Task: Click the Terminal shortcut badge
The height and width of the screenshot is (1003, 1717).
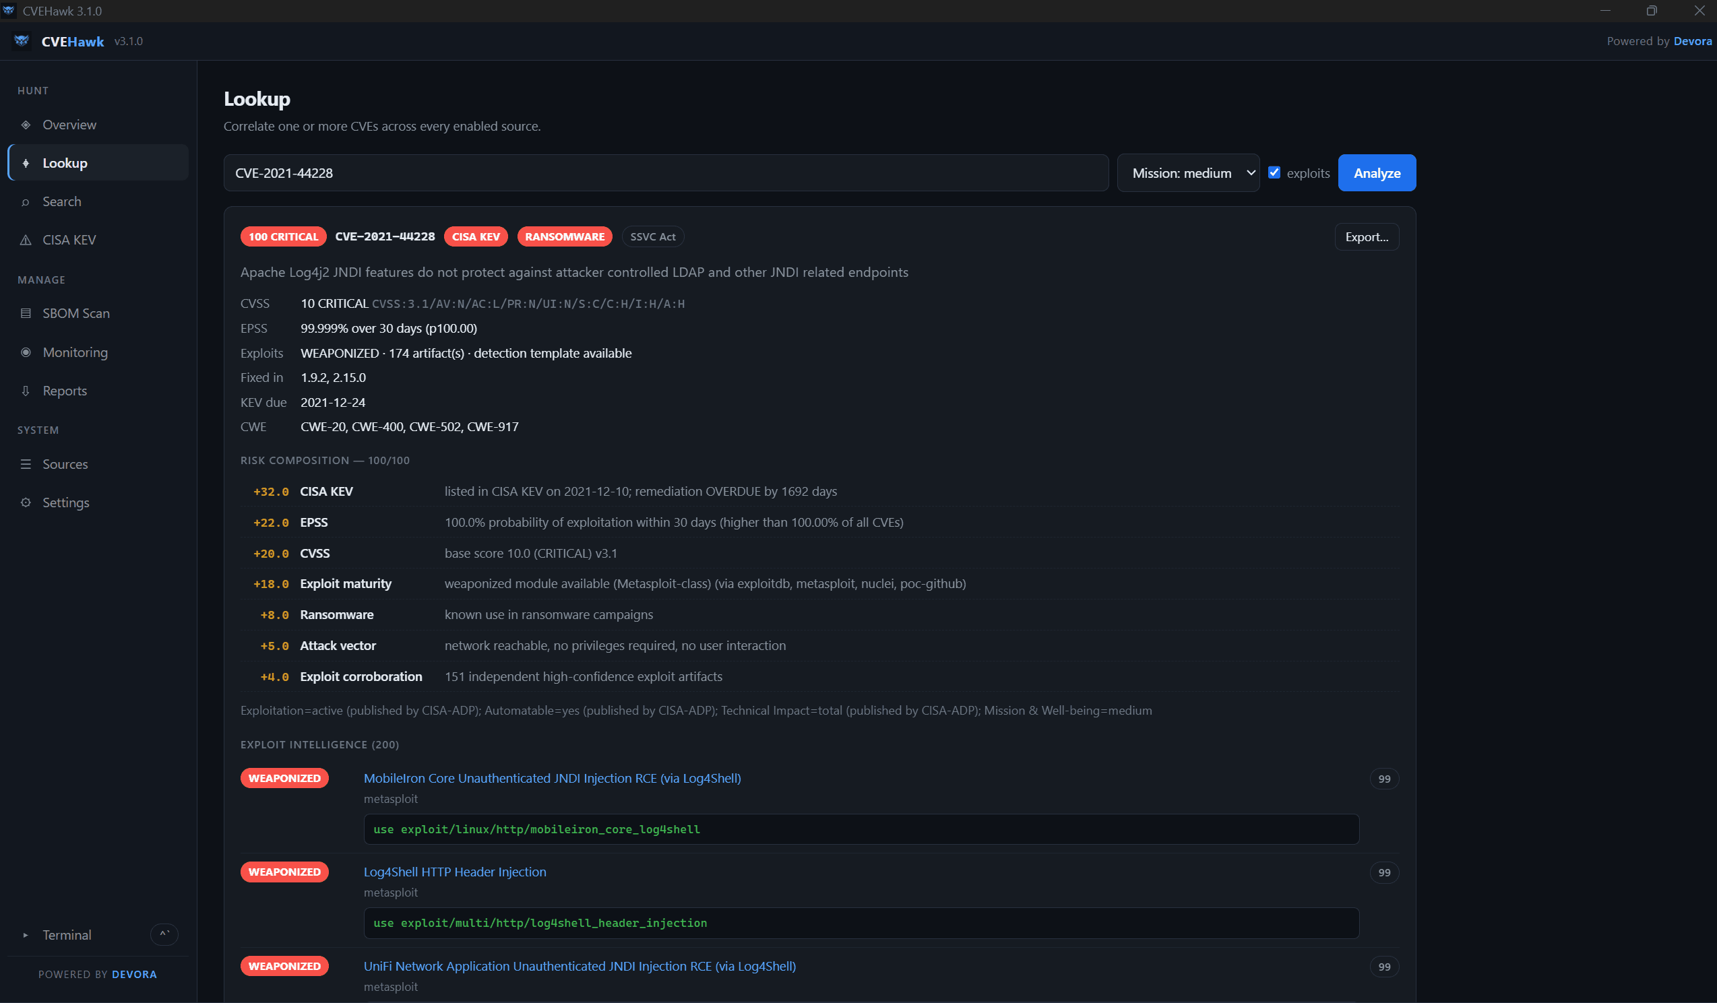Action: tap(164, 934)
